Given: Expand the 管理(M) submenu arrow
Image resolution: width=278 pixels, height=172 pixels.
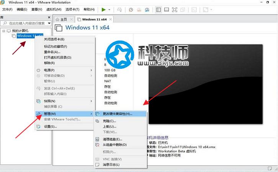Looking at the screenshot, I should coord(91,114).
